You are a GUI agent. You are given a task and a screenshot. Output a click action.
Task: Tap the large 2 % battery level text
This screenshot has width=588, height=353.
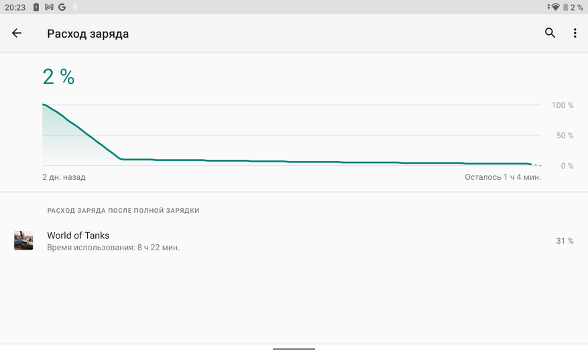pyautogui.click(x=58, y=77)
